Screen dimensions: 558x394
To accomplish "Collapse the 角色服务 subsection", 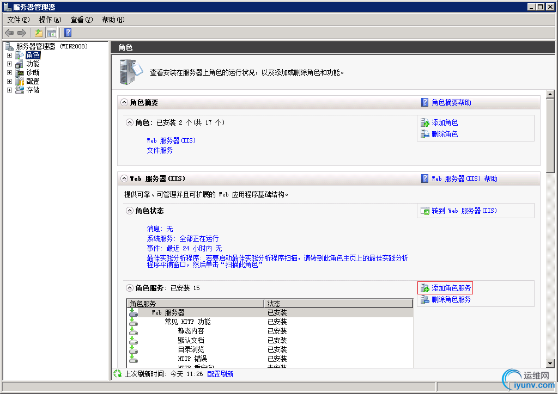I will tap(130, 288).
